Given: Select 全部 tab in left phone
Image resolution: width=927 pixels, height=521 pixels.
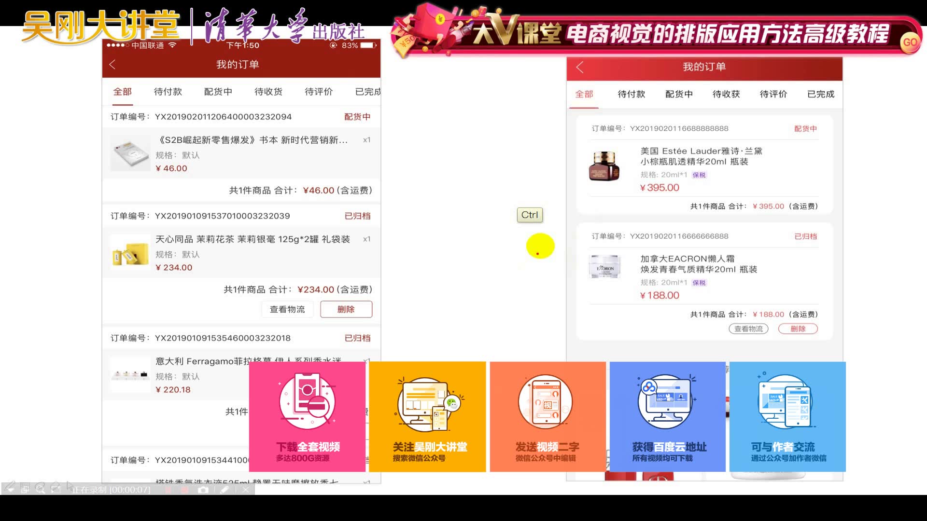Looking at the screenshot, I should click(123, 92).
